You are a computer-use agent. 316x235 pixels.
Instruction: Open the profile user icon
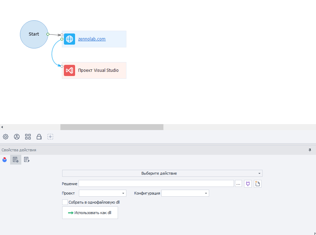pos(17,137)
